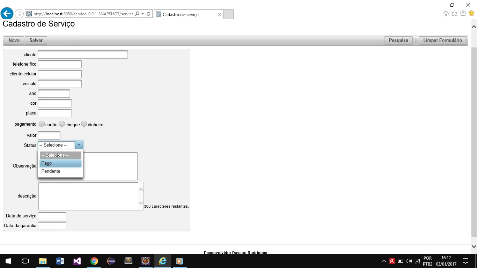Click the smiley feedback icon
The height and width of the screenshot is (268, 477).
tap(471, 14)
